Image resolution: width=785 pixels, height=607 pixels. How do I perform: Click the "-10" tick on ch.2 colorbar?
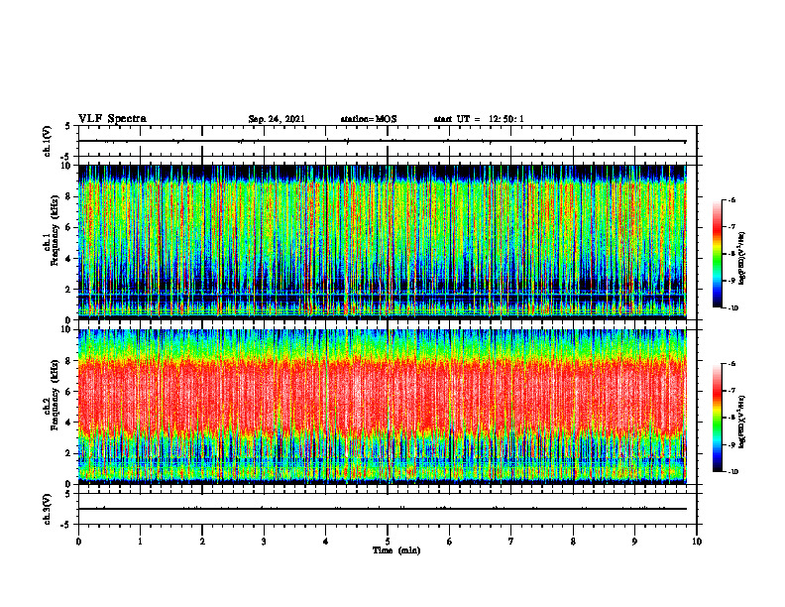(732, 471)
